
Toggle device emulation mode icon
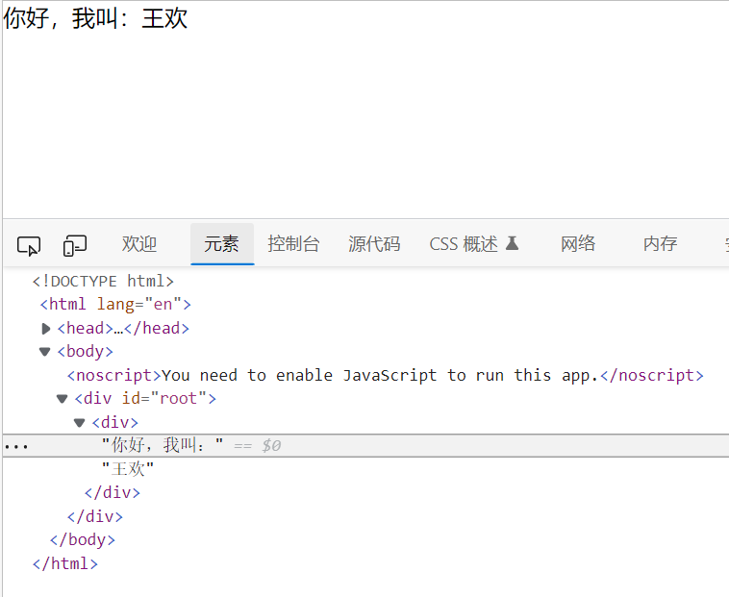coord(74,245)
